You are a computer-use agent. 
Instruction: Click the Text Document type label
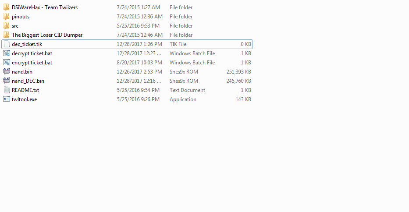tap(187, 90)
